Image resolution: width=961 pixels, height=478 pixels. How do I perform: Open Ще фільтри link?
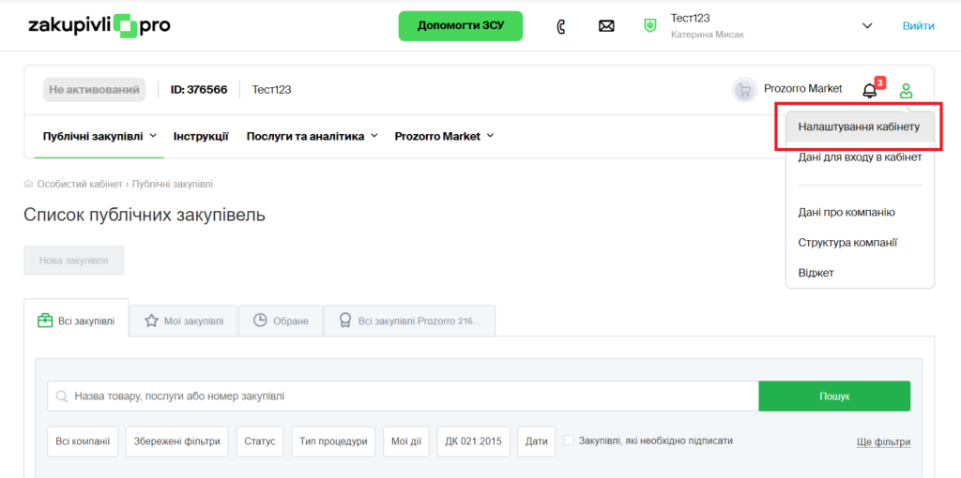pos(883,441)
